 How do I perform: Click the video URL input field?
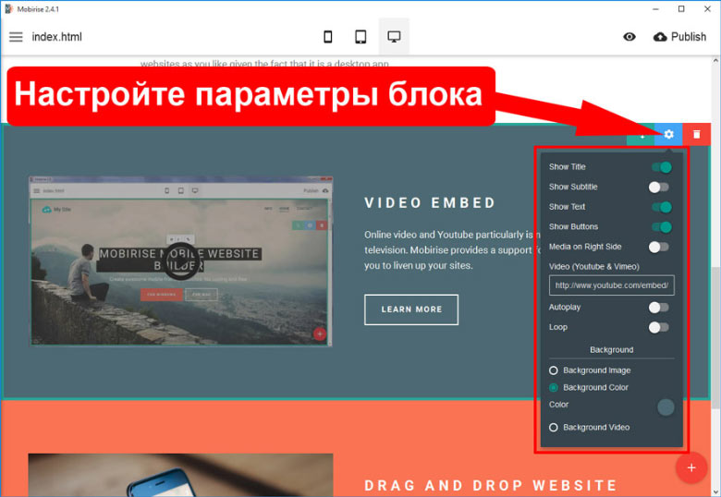pyautogui.click(x=611, y=285)
